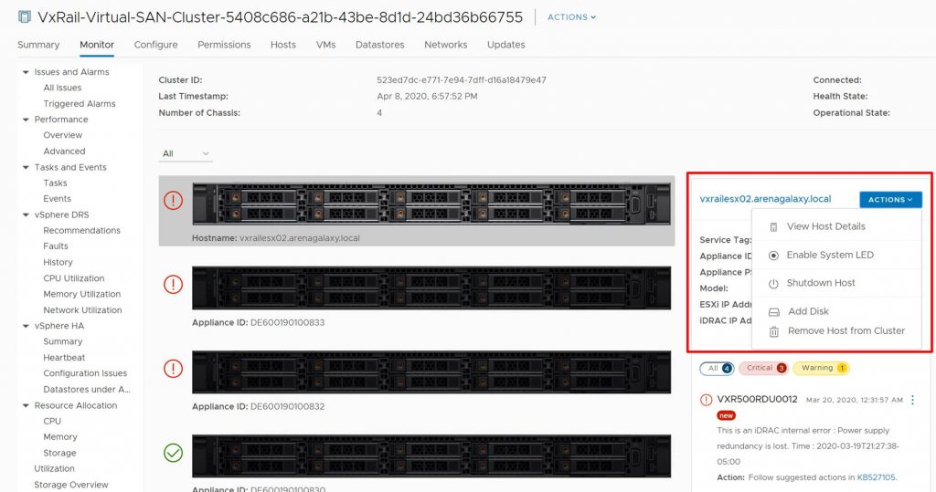Open the Datastores tab
Image resolution: width=936 pixels, height=492 pixels.
point(379,45)
